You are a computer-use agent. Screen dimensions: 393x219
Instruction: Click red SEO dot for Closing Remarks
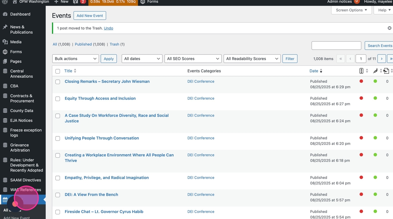point(361,81)
